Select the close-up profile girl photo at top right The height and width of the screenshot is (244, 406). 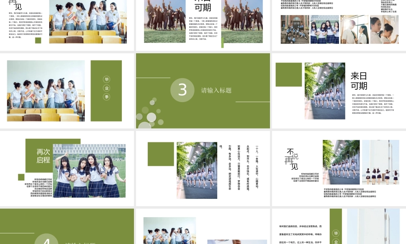[x=384, y=29]
